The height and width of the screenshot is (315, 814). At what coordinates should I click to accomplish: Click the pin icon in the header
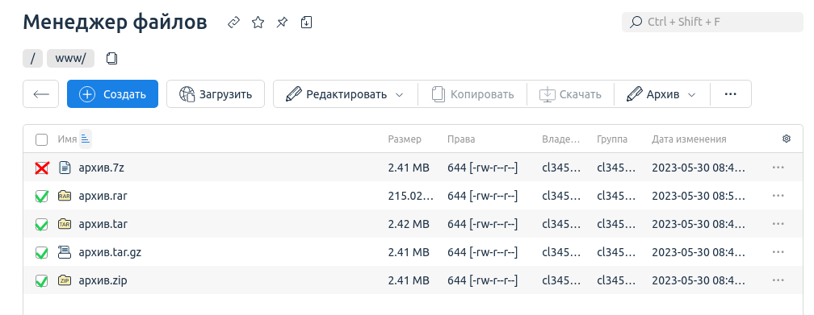click(282, 23)
